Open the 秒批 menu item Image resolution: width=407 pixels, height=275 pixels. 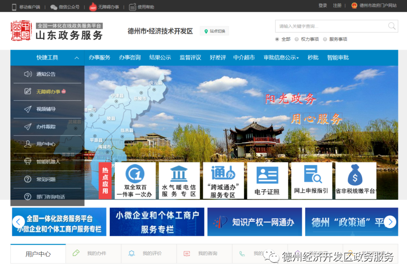pyautogui.click(x=313, y=58)
